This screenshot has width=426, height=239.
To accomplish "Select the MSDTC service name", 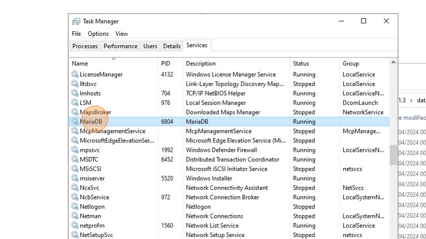I will [x=89, y=159].
